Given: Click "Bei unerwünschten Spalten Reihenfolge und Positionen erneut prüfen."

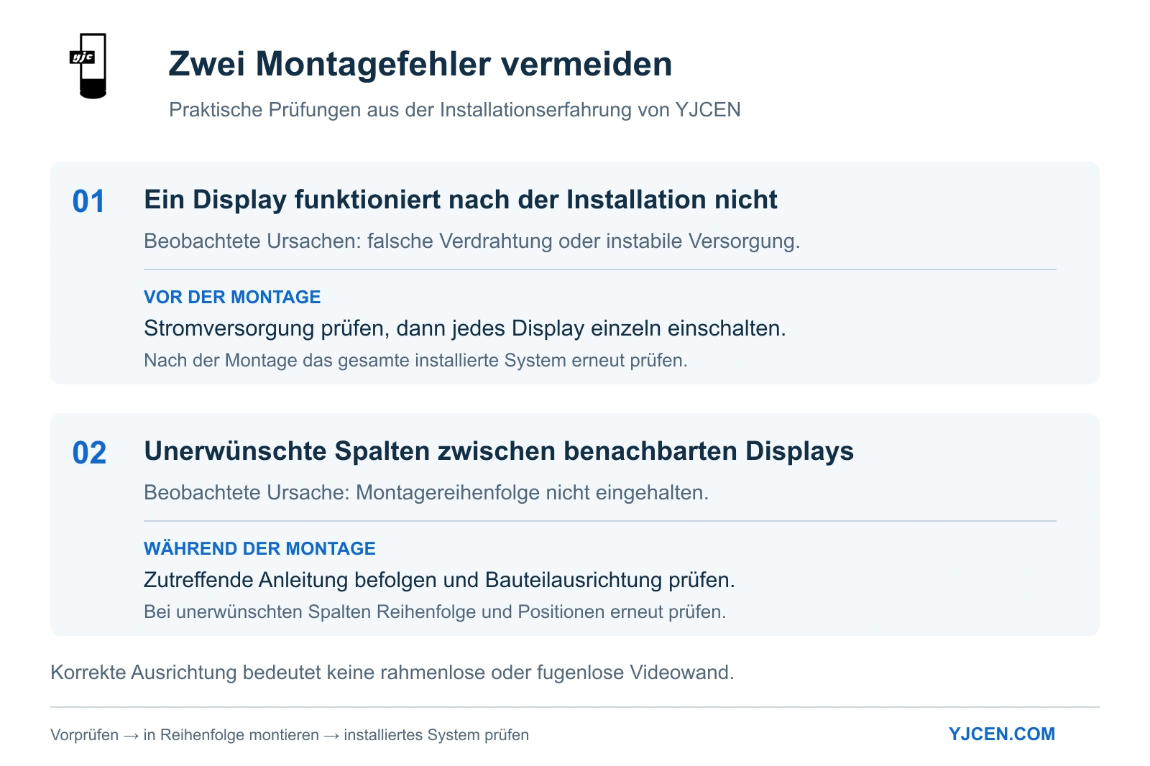Looking at the screenshot, I should (x=435, y=612).
